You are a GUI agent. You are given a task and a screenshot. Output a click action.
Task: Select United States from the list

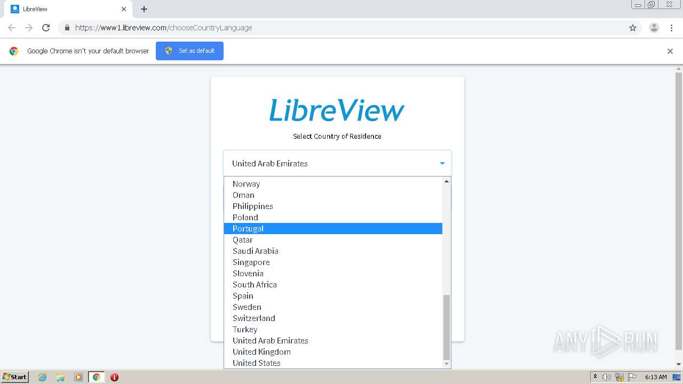point(333,363)
